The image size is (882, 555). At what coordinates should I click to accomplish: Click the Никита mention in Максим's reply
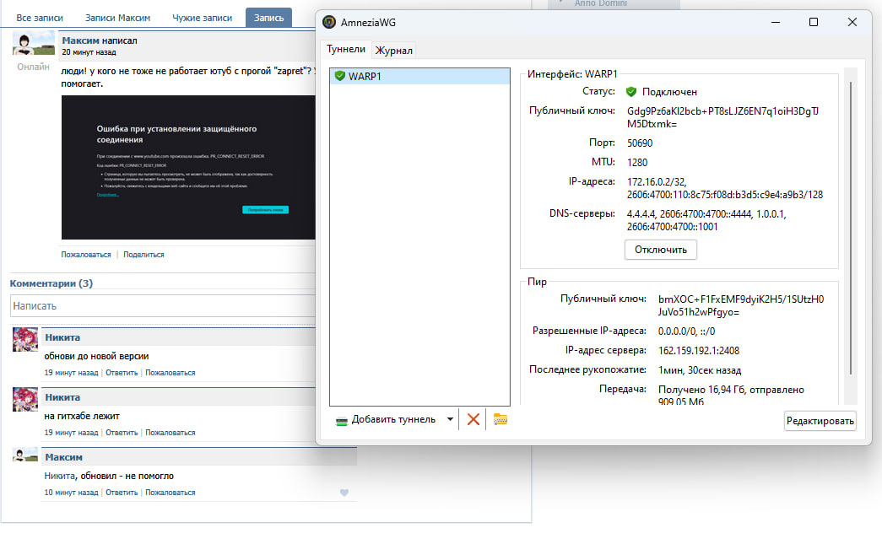[59, 476]
